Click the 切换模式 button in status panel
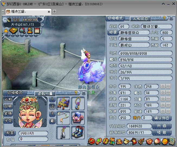Image resolution: width=177 pixels, height=147 pixels. point(115,18)
